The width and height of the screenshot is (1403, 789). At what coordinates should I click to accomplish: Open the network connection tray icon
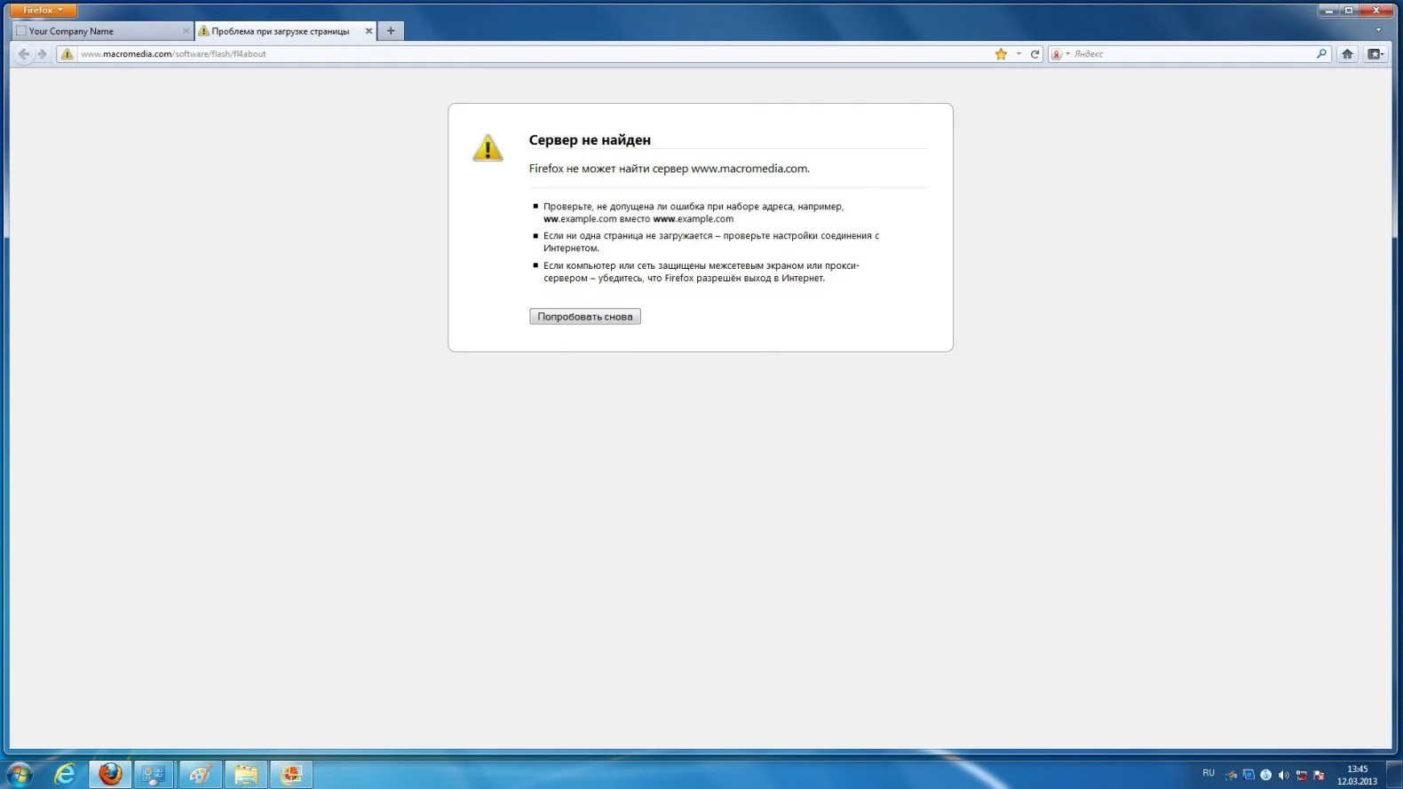[x=1301, y=775]
